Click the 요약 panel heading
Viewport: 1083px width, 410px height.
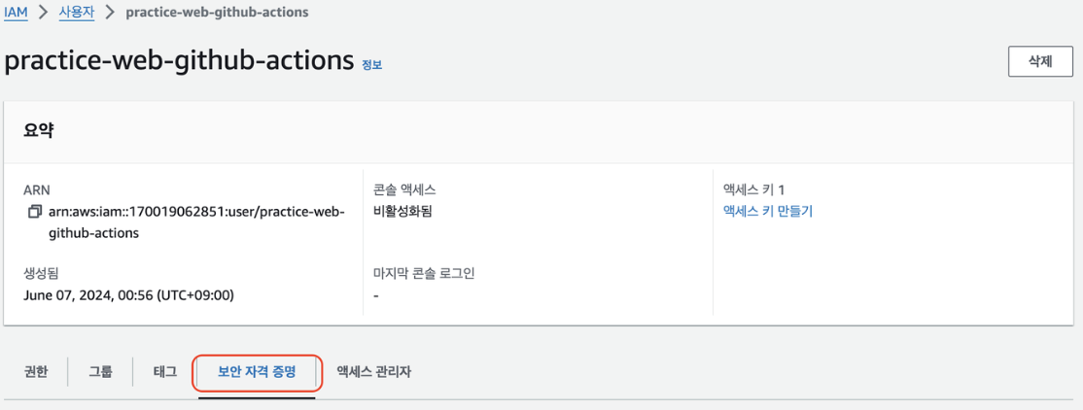39,131
